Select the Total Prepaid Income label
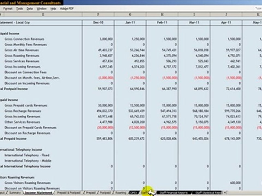The image size is (262, 196). [x=13, y=139]
